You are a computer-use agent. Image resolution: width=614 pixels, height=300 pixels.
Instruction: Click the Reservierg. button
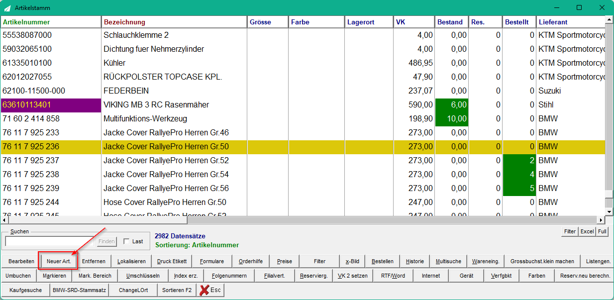[x=313, y=276]
